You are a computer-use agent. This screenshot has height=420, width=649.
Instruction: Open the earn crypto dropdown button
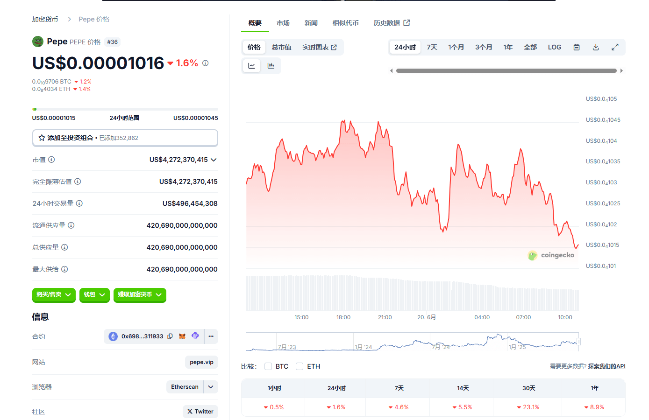point(140,295)
